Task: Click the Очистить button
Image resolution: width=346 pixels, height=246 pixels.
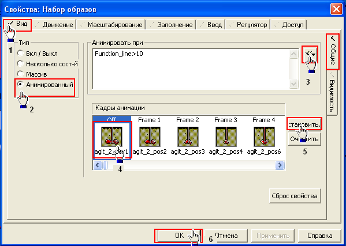Action: click(x=304, y=139)
